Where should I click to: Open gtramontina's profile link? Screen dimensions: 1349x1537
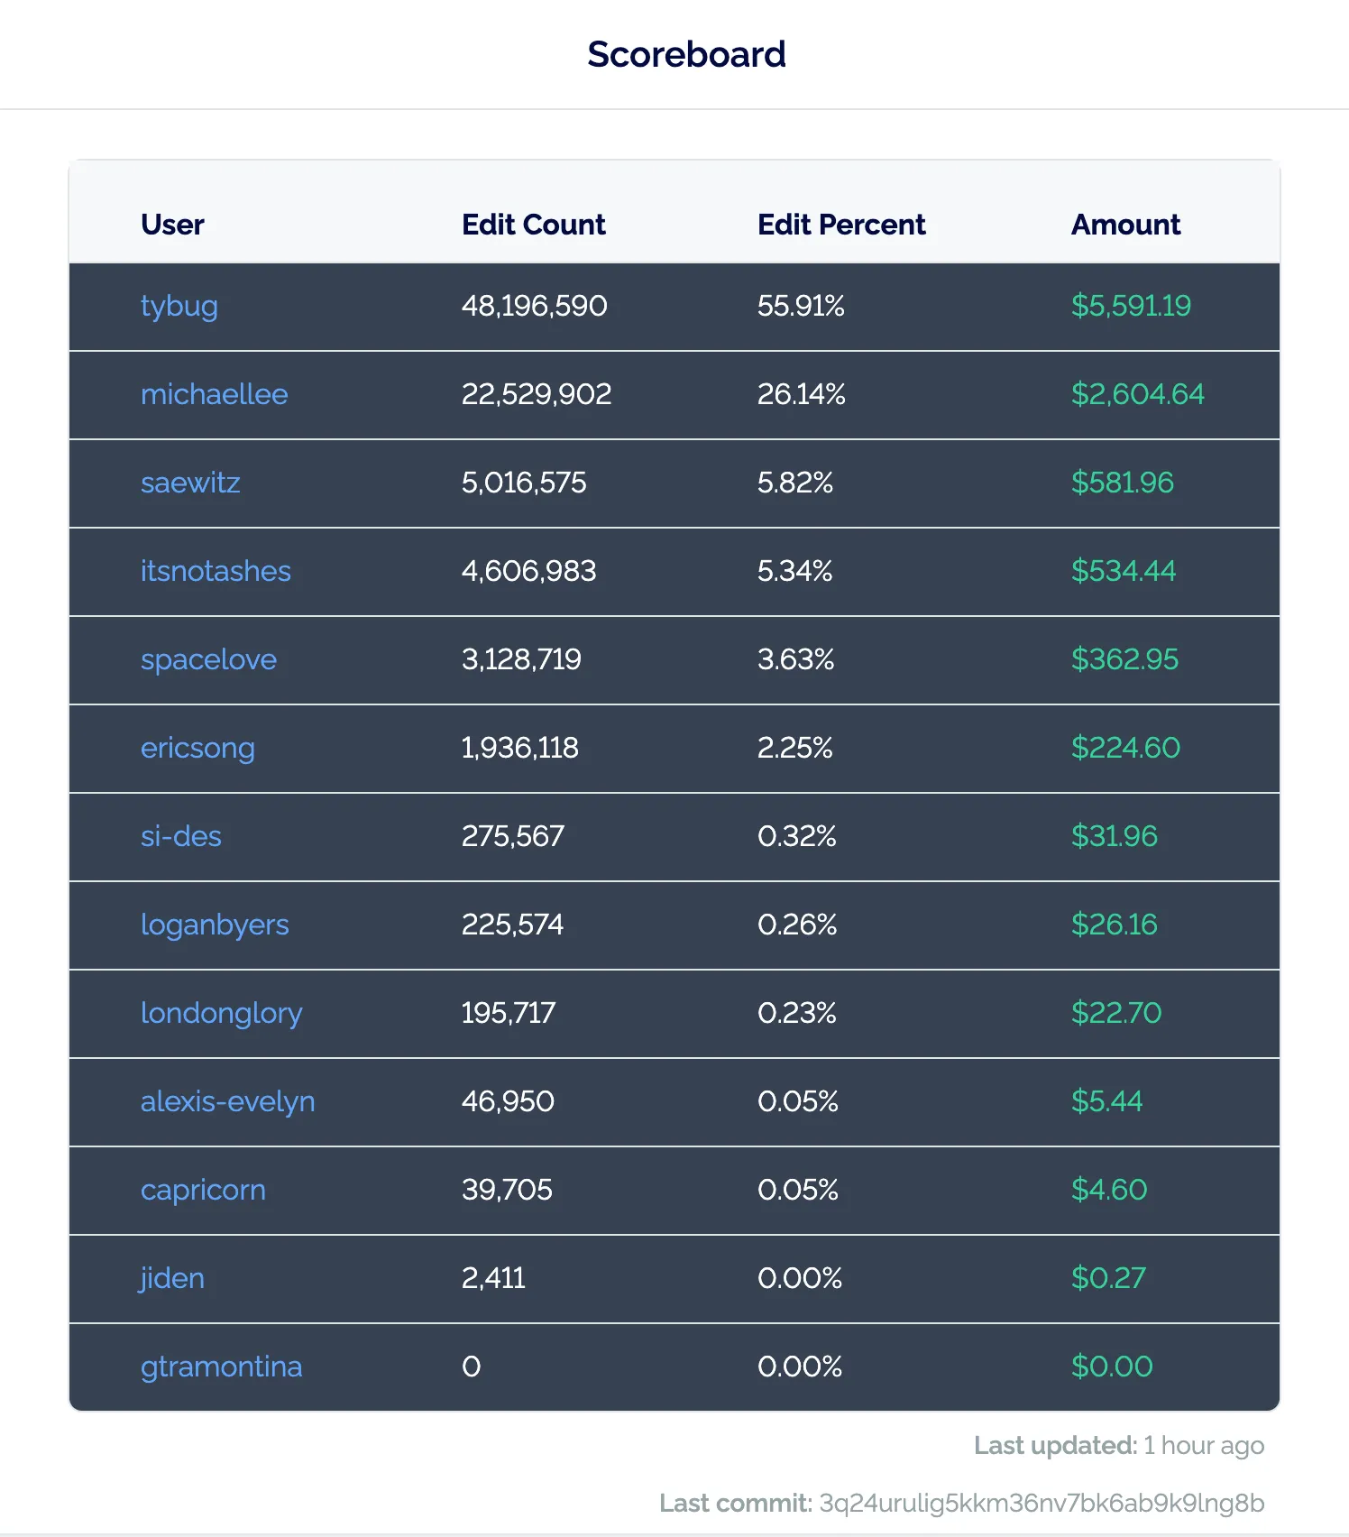[221, 1367]
